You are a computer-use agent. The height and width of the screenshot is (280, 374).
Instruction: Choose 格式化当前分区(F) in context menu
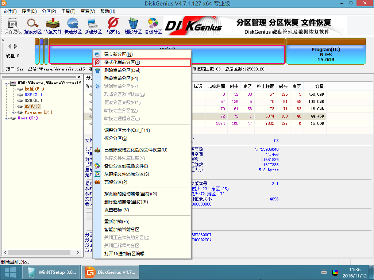coord(142,62)
